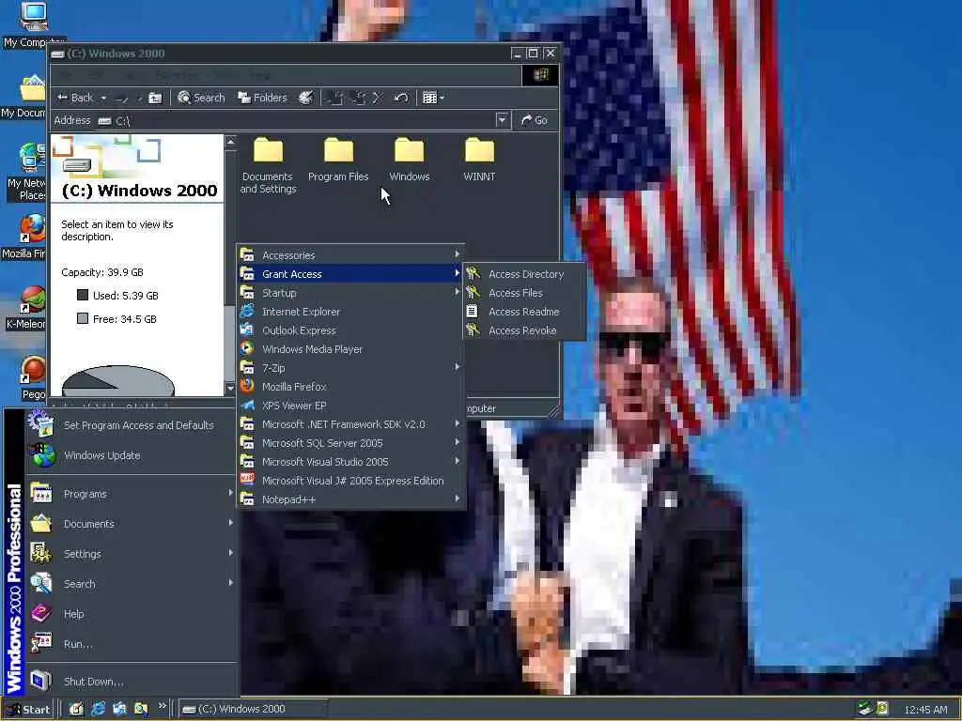Click Outlook Express quick launch icon
Image resolution: width=962 pixels, height=721 pixels.
click(119, 709)
